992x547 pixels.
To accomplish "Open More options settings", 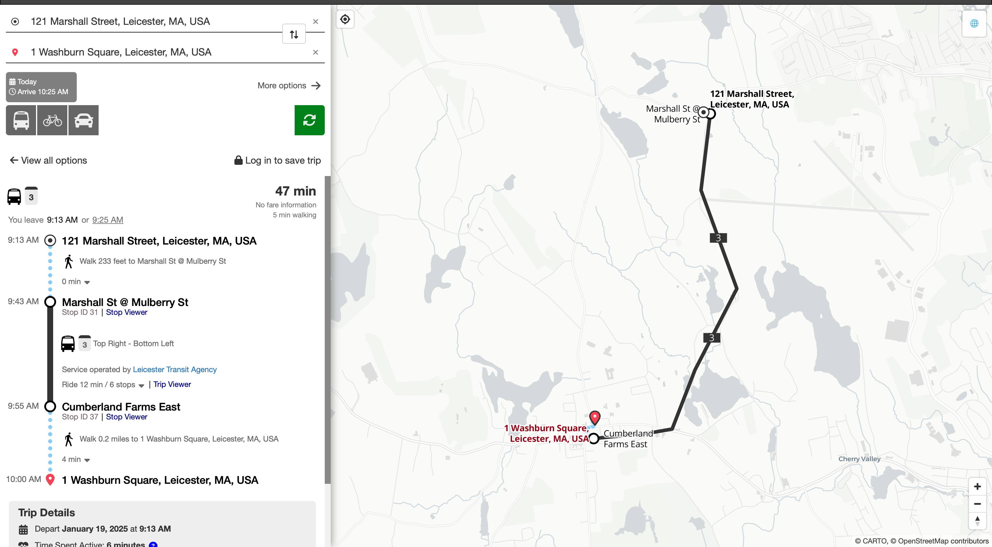I will [x=289, y=86].
